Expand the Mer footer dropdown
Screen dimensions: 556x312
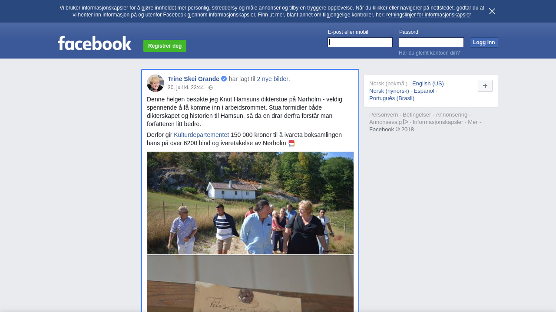pyautogui.click(x=474, y=122)
